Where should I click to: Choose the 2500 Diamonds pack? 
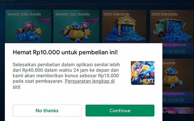coord(172,26)
